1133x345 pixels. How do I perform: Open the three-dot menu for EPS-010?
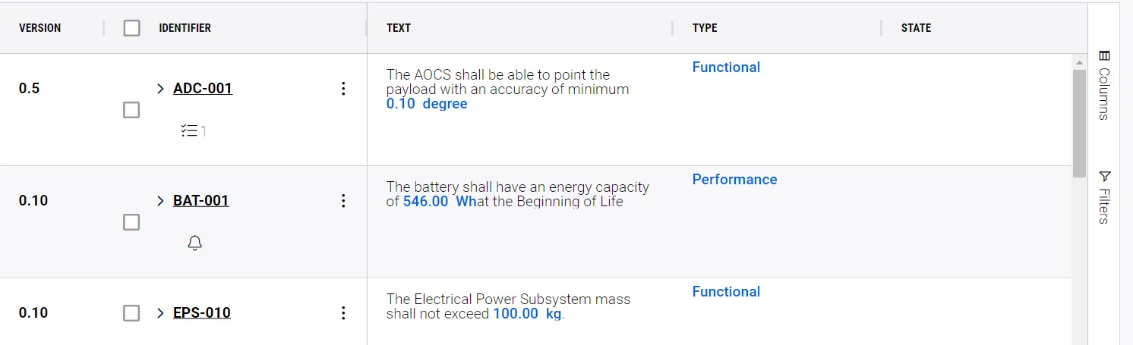[343, 313]
